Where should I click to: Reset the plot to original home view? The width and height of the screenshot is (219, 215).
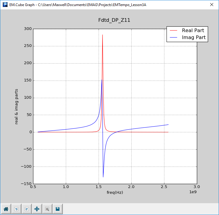pyautogui.click(x=6, y=209)
